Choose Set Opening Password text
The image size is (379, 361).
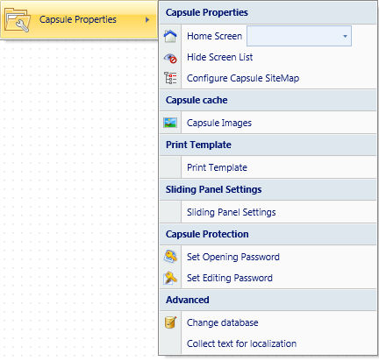click(233, 257)
